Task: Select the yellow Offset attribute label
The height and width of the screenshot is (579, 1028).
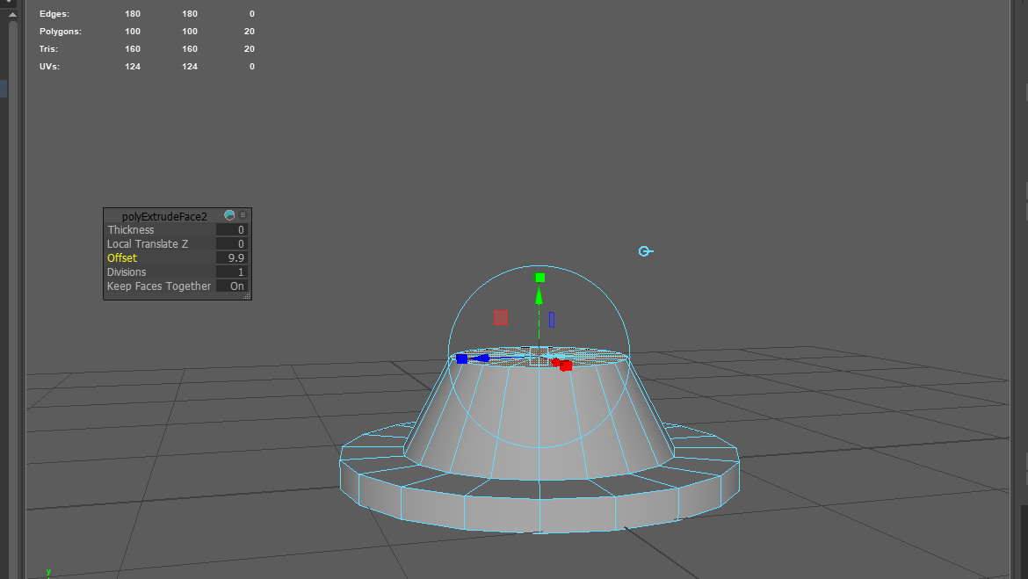Action: coord(122,258)
